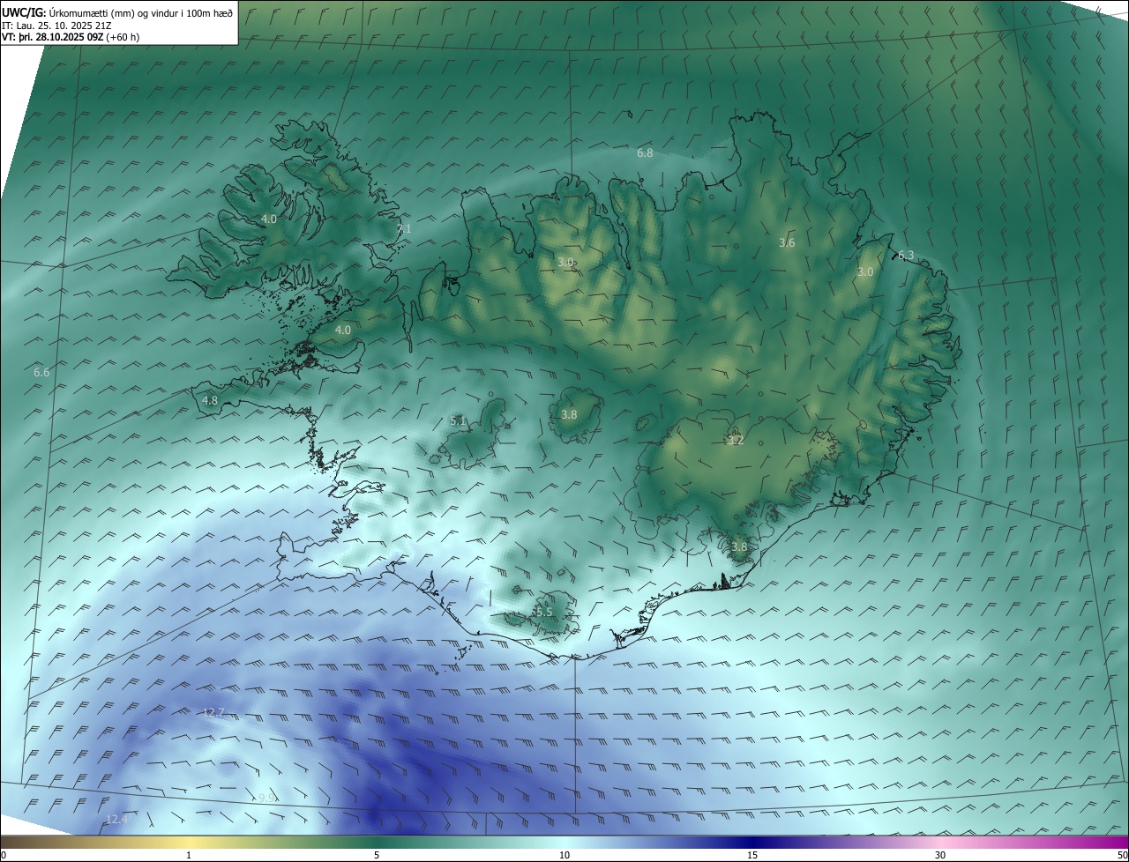
Task: Select the VT valid time line
Action: 71,37
